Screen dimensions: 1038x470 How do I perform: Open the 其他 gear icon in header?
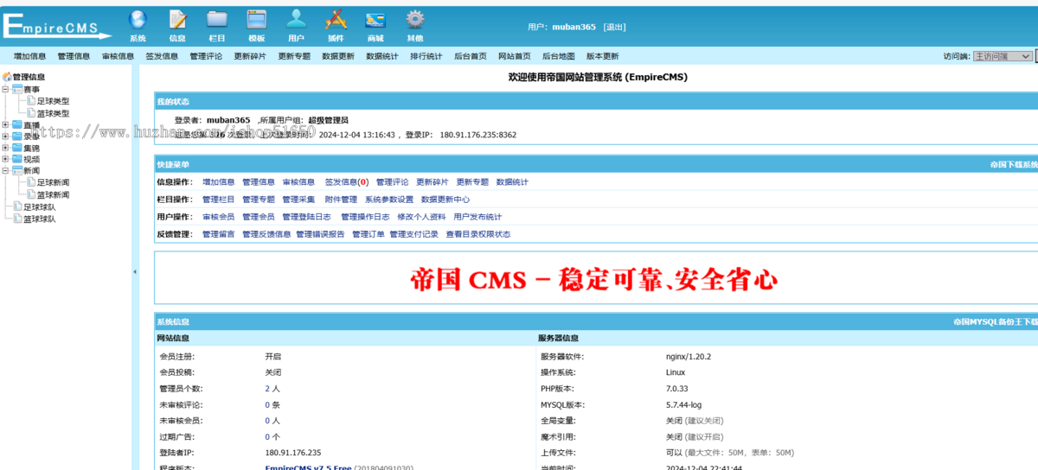click(x=415, y=20)
